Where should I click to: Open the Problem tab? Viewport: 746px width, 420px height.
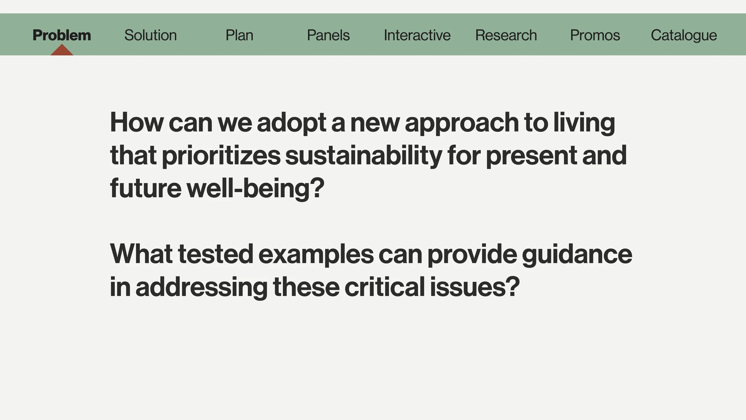pos(62,35)
